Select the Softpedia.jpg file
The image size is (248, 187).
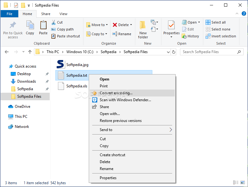click(73, 65)
